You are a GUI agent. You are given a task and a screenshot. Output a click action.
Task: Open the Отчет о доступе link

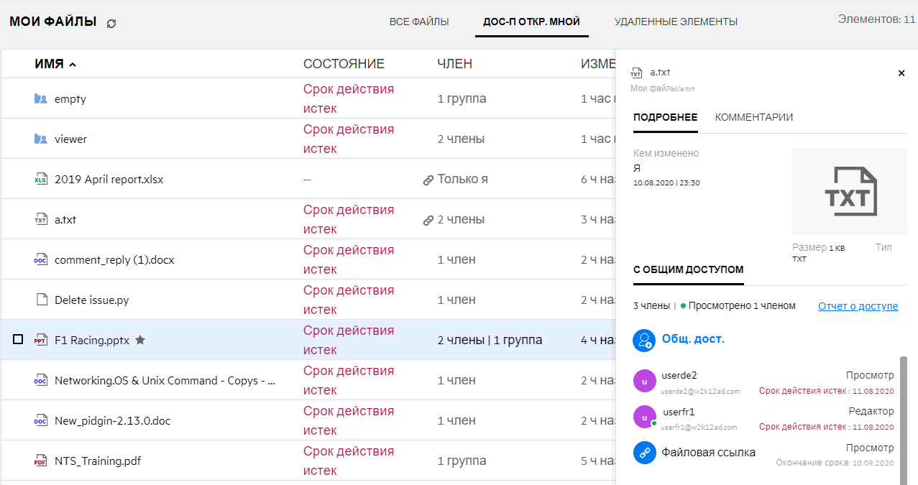click(858, 306)
